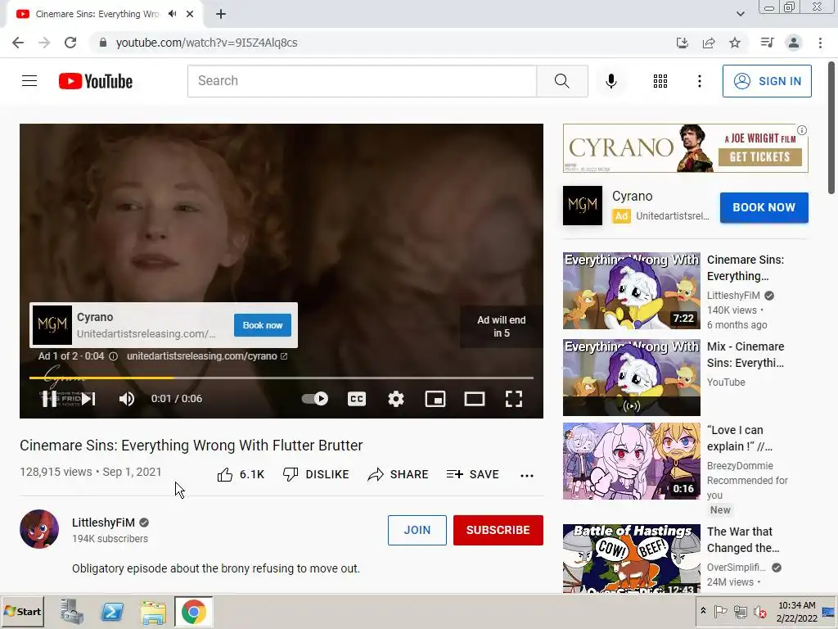Switch to theater mode
Screen dimensions: 838x629
click(x=475, y=399)
